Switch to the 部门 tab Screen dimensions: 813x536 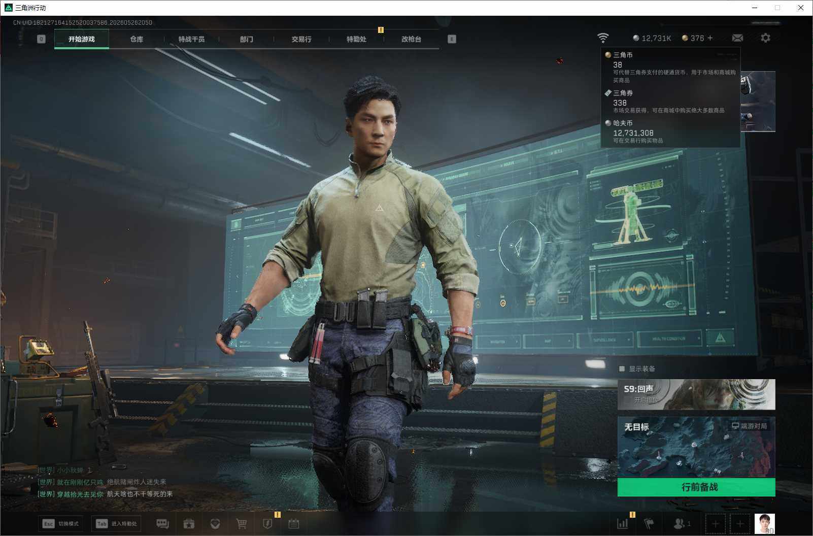[247, 39]
